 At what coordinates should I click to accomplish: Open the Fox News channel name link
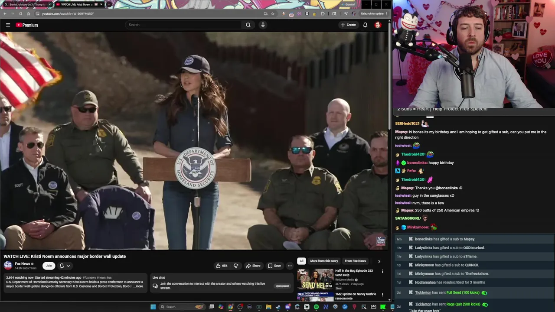click(23, 263)
